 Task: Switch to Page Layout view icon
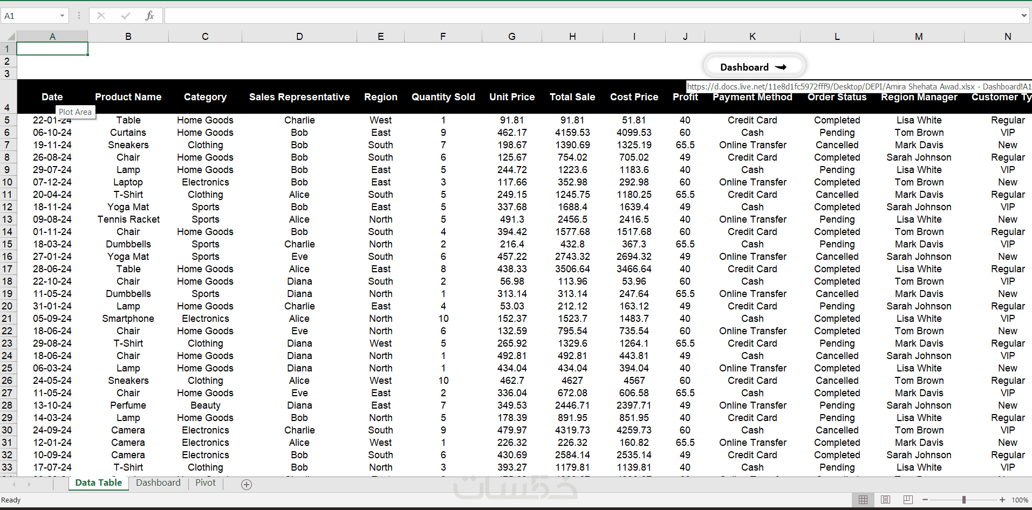[x=885, y=500]
